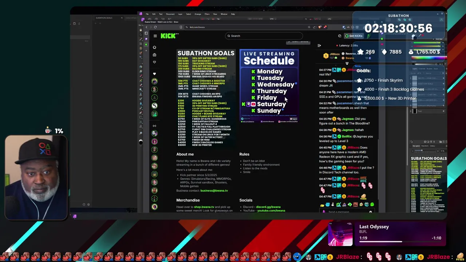The height and width of the screenshot is (262, 466).
Task: Open the youtube.com/bwana link
Action: pos(271,211)
